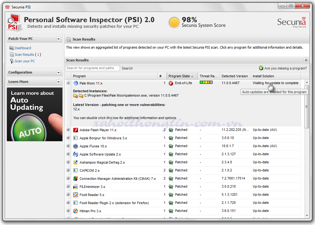Click the Patched icon for Hitman Pro
Image resolution: width=315 pixels, height=225 pixels.
[x=171, y=211]
